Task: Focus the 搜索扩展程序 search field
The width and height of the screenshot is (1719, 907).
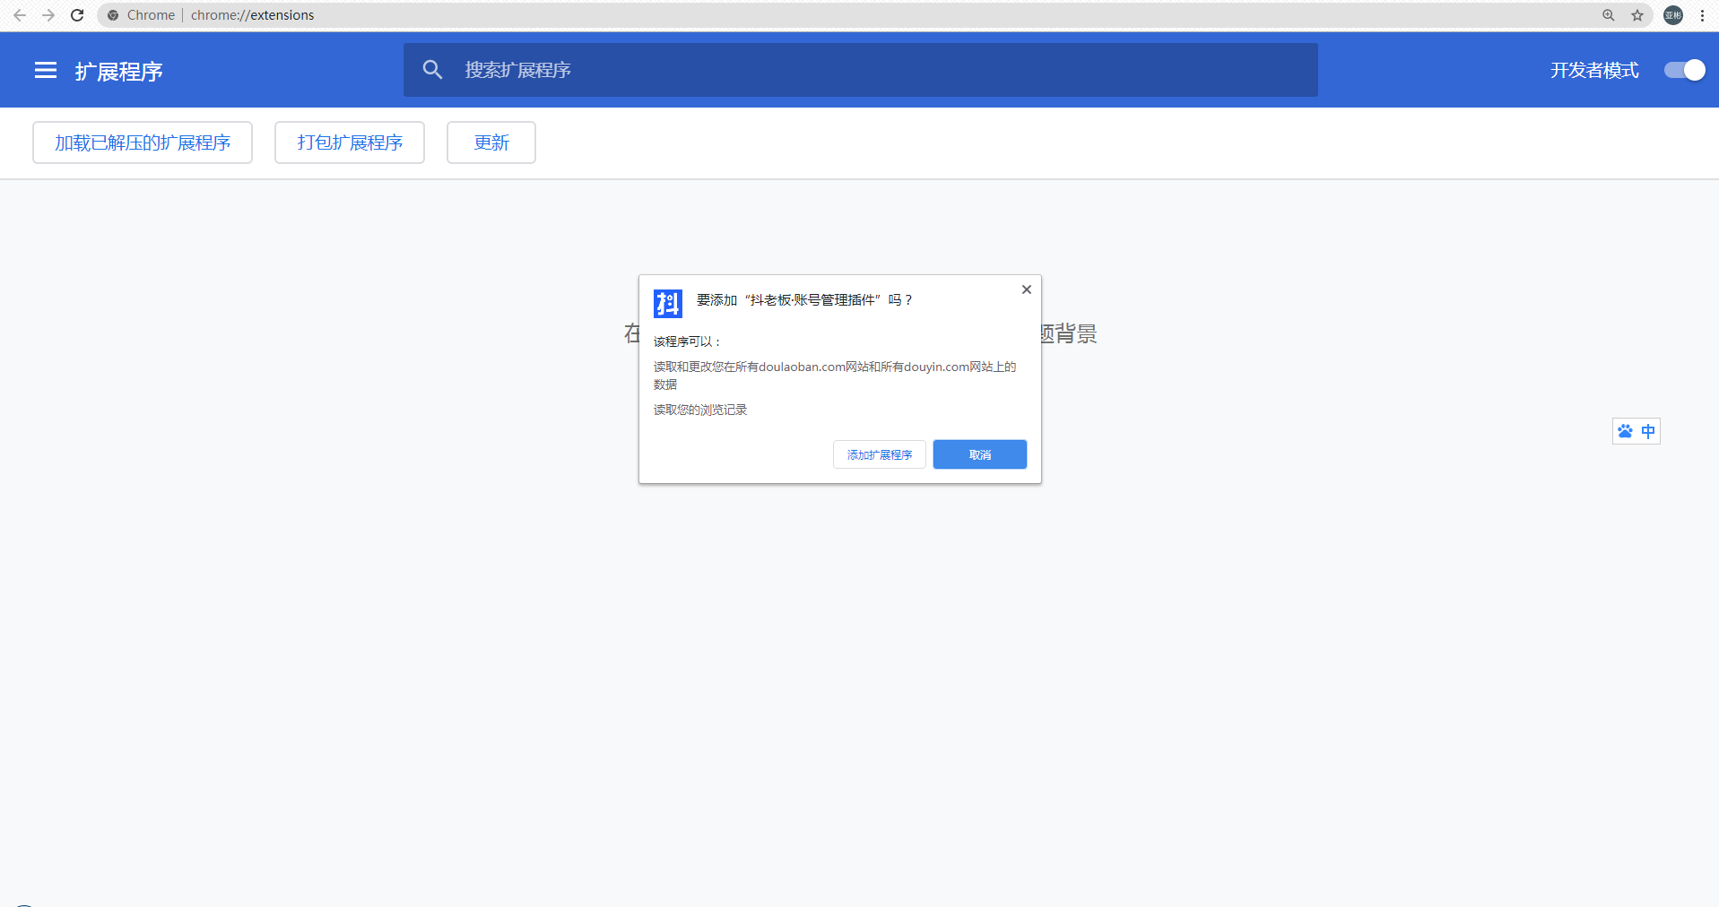Action: click(861, 70)
